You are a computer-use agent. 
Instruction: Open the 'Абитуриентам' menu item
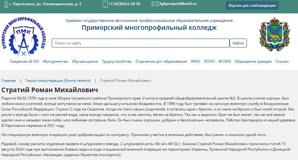(x=55, y=61)
